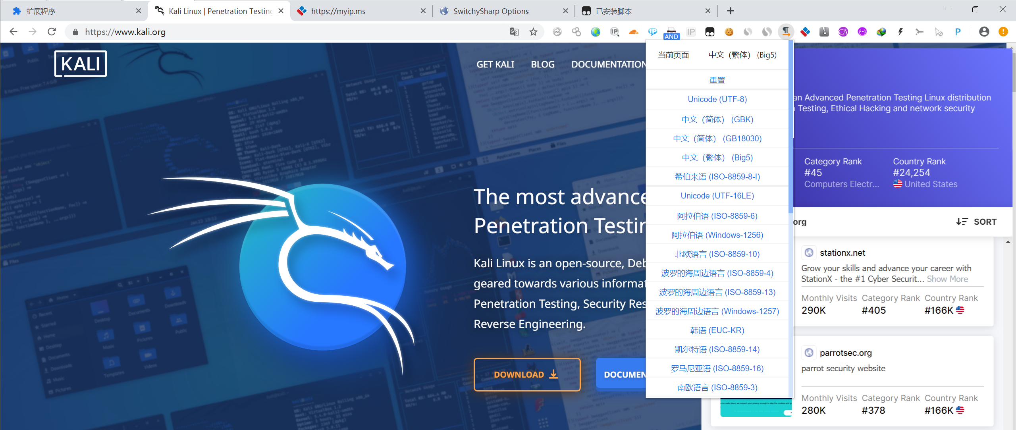
Task: Bookmark this page with the star icon
Action: 533,32
